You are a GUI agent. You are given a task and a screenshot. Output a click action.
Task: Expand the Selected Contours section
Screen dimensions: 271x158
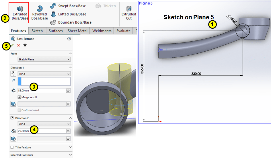tap(70, 155)
